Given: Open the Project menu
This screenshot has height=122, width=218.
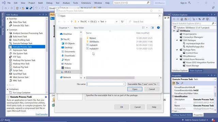Looking at the screenshot, I should pyautogui.click(x=32, y=3).
